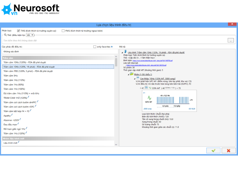The image size is (238, 178).
Task: Uncheck the TMS classification checkbox
Action: pos(18,31)
